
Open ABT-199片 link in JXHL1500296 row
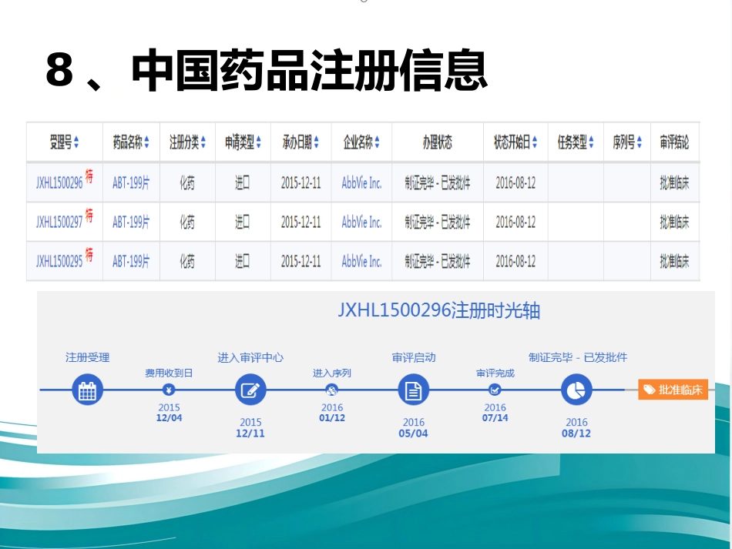tap(131, 182)
